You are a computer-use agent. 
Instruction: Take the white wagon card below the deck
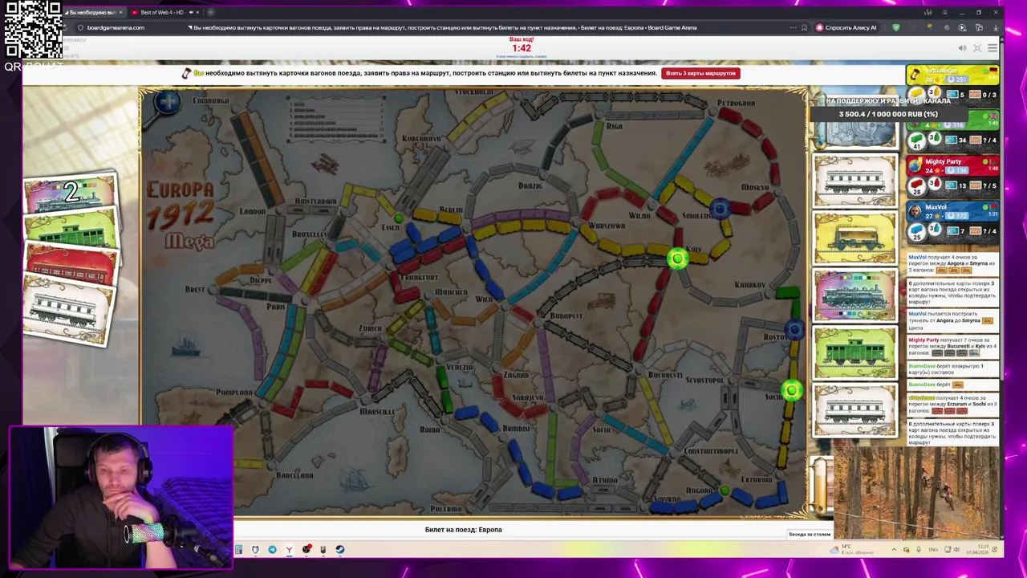(x=854, y=181)
